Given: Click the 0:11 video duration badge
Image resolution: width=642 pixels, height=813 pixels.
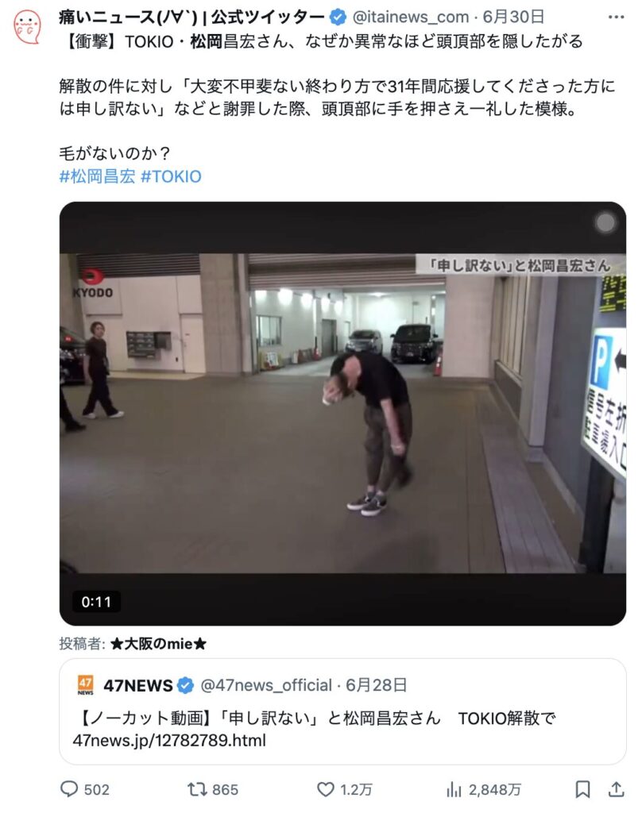Looking at the screenshot, I should point(96,602).
